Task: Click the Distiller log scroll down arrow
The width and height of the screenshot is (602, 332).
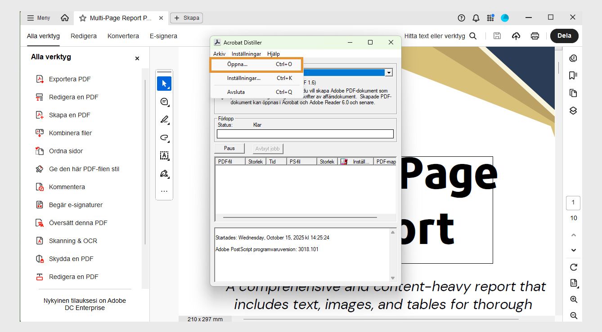Action: (x=393, y=278)
